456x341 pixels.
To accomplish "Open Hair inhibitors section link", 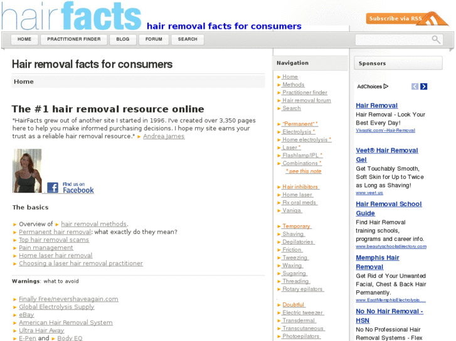I will coord(300,186).
